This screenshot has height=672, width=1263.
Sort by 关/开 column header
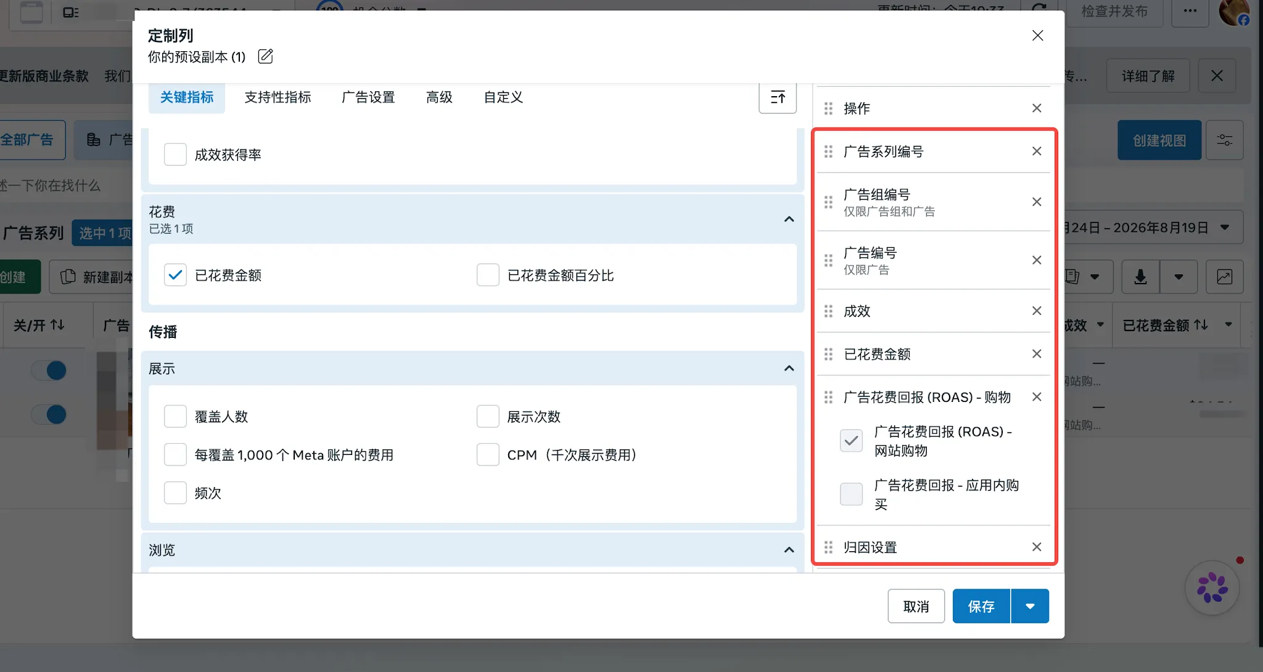39,325
